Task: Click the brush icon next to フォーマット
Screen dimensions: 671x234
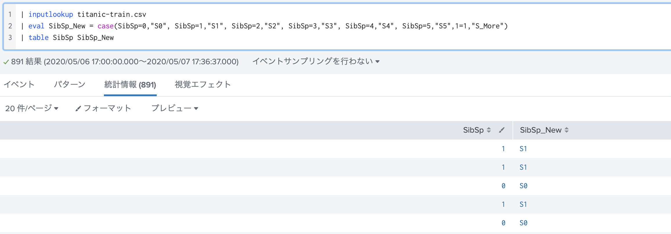Action: coord(78,109)
